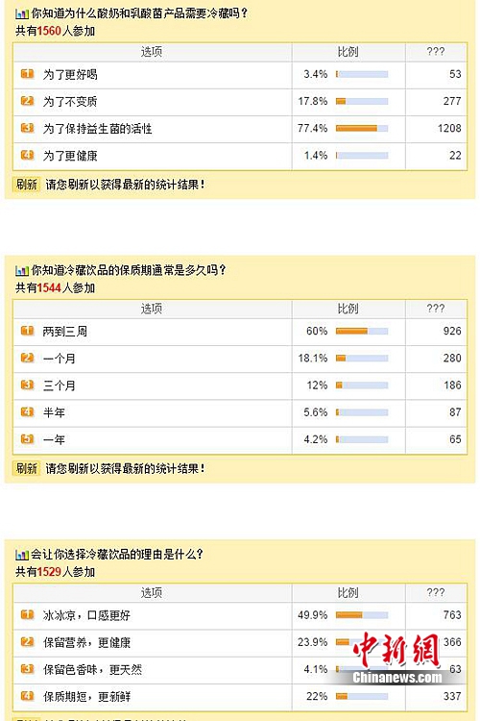
Task: Click the number 2 badge next to 保留营养，更健康
Action: point(27,642)
